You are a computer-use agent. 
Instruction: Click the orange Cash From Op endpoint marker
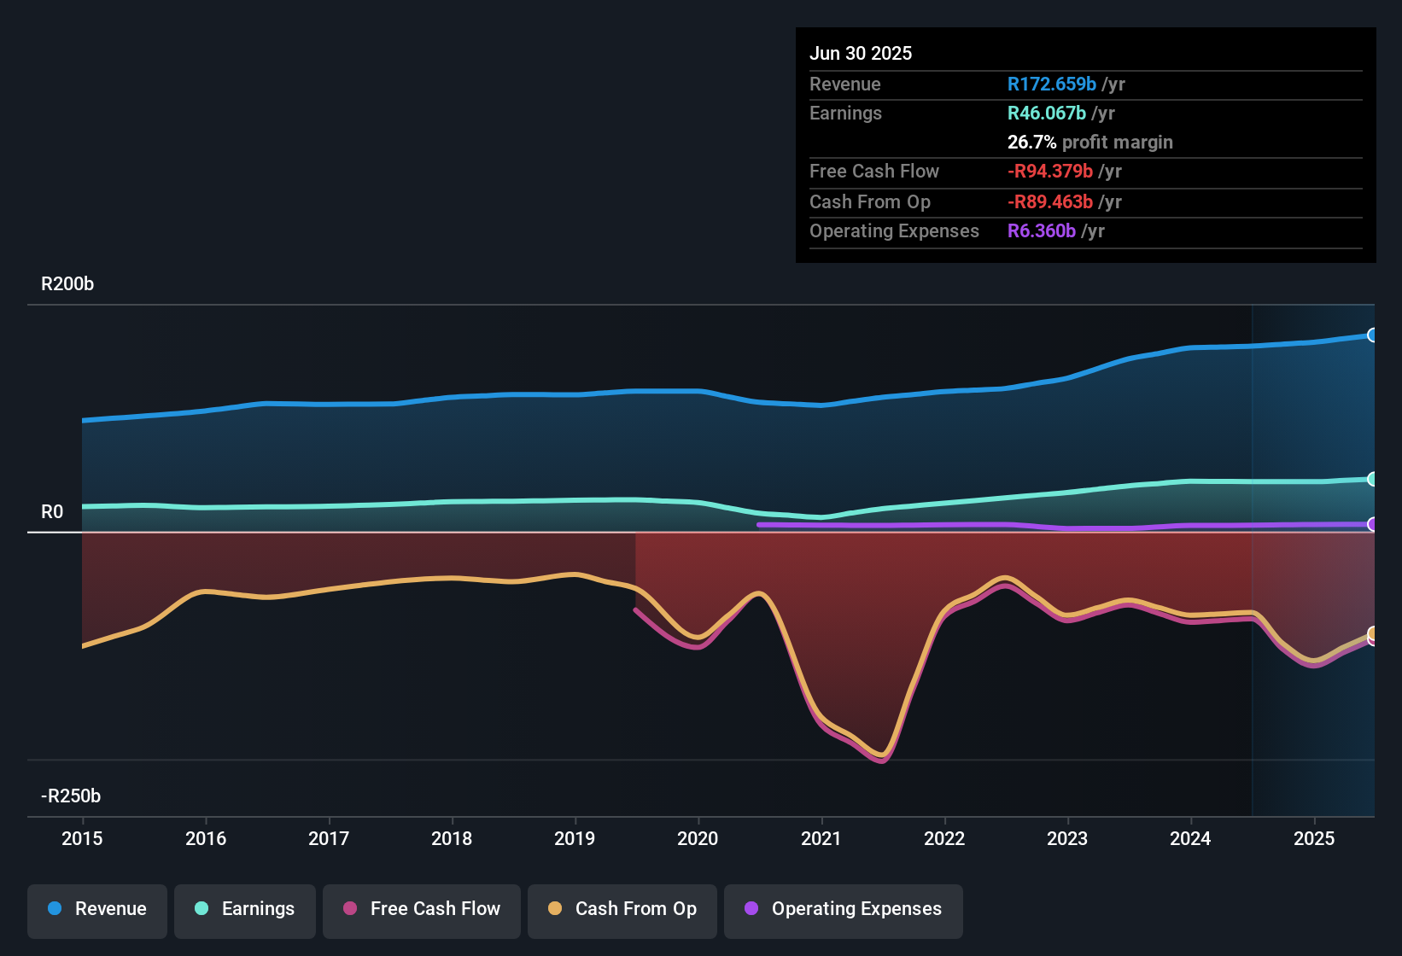point(1372,632)
